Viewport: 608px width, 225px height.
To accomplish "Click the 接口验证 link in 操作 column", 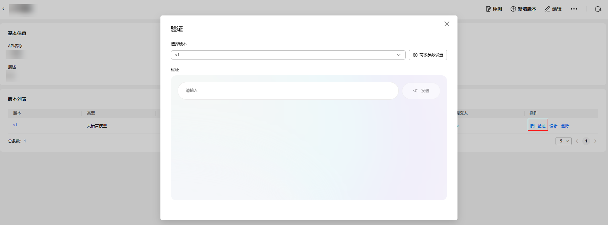I will (537, 126).
